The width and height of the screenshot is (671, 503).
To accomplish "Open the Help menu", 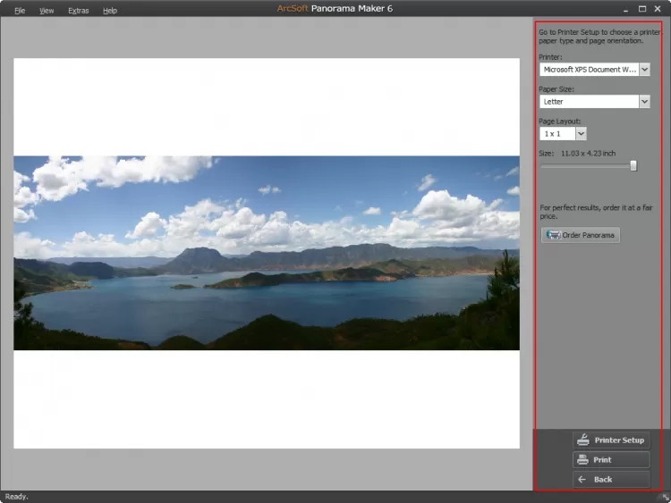I will [110, 11].
